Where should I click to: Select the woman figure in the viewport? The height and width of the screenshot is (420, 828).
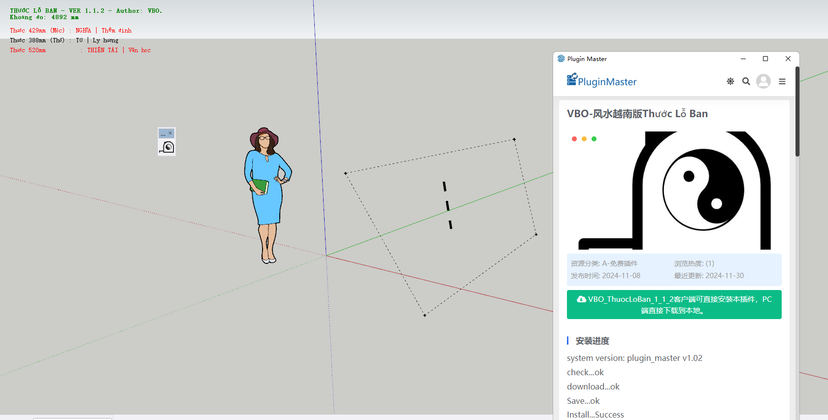click(x=267, y=192)
